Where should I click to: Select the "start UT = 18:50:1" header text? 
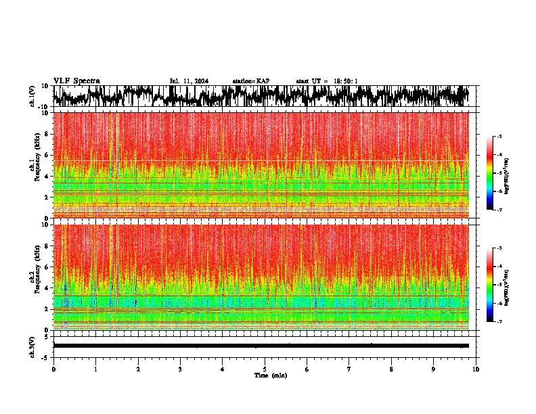click(327, 81)
